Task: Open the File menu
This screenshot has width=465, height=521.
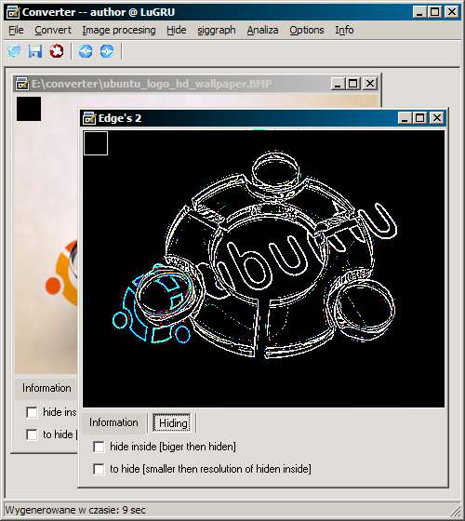Action: click(16, 30)
